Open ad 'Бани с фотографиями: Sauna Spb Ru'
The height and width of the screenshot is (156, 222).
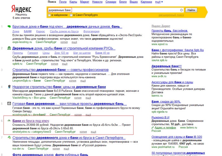click(x=178, y=50)
